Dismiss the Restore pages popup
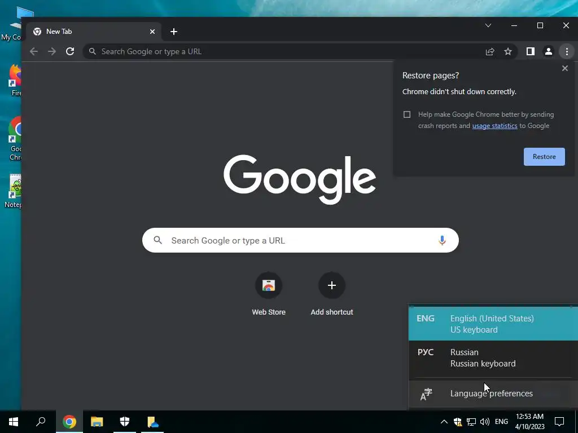This screenshot has height=433, width=578. pyautogui.click(x=564, y=68)
